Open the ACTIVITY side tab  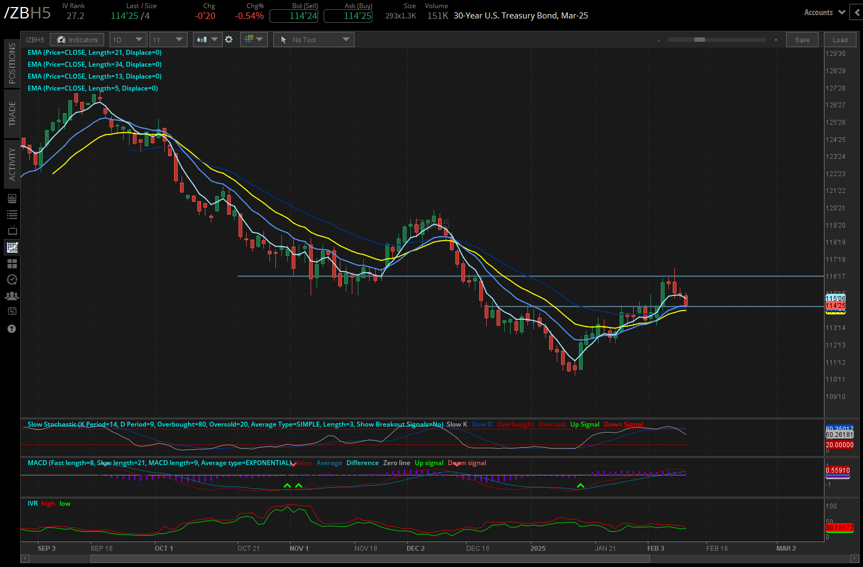(11, 164)
